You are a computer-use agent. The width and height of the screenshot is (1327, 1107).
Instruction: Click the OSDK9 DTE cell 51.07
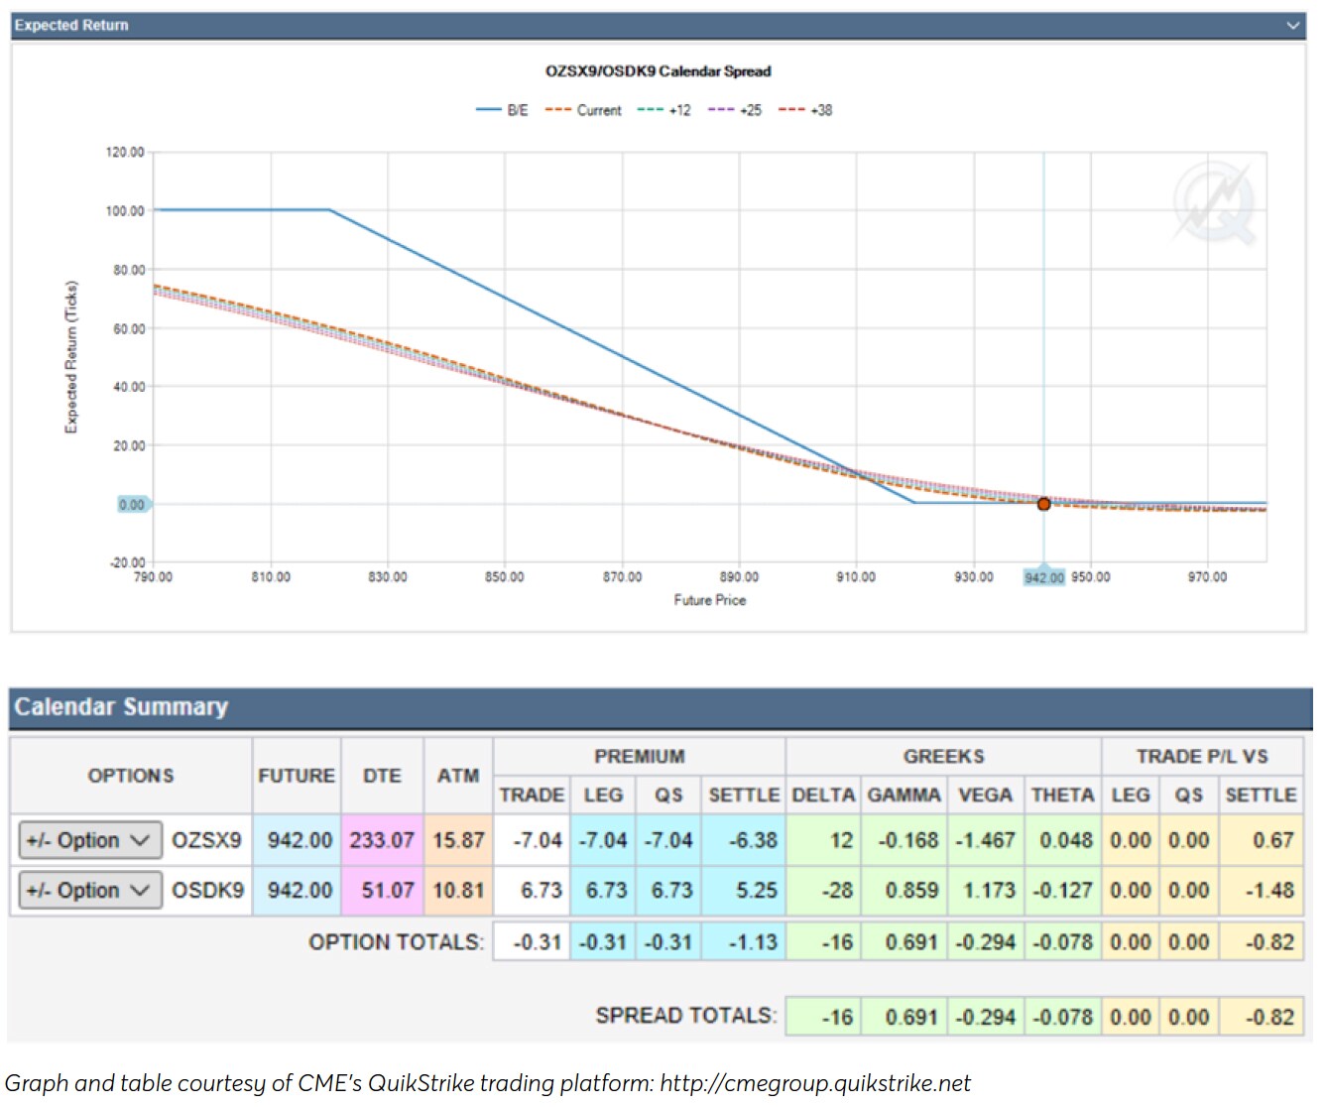tap(383, 890)
